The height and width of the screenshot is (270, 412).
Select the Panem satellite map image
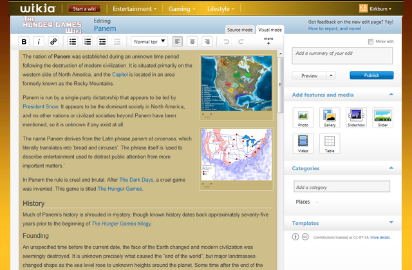point(236,83)
